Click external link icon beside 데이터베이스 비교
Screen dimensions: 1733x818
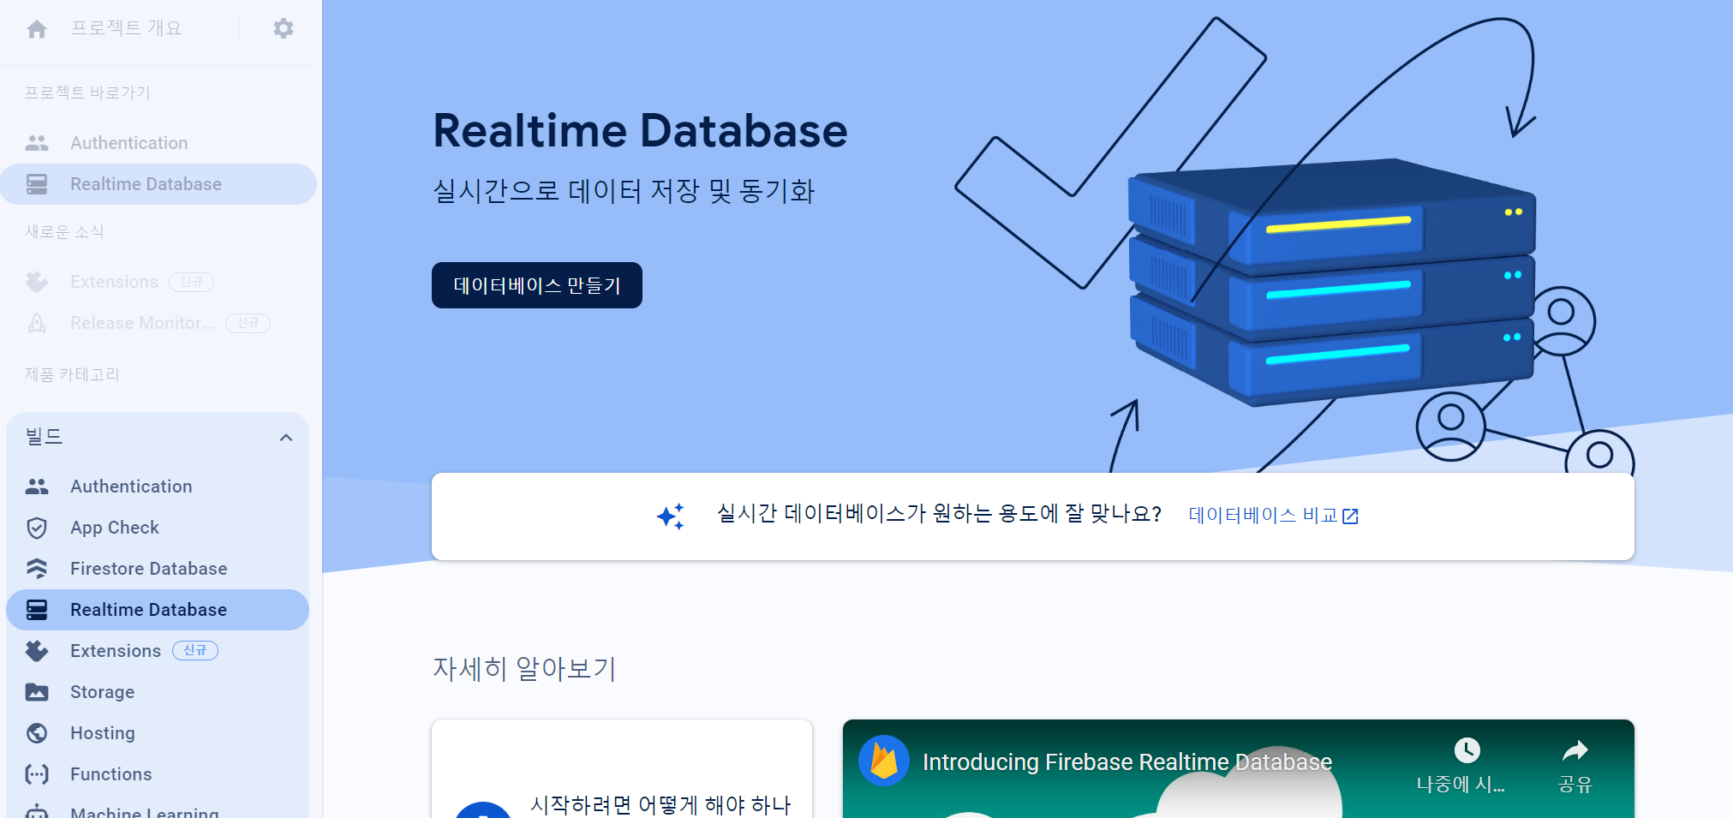pyautogui.click(x=1351, y=516)
